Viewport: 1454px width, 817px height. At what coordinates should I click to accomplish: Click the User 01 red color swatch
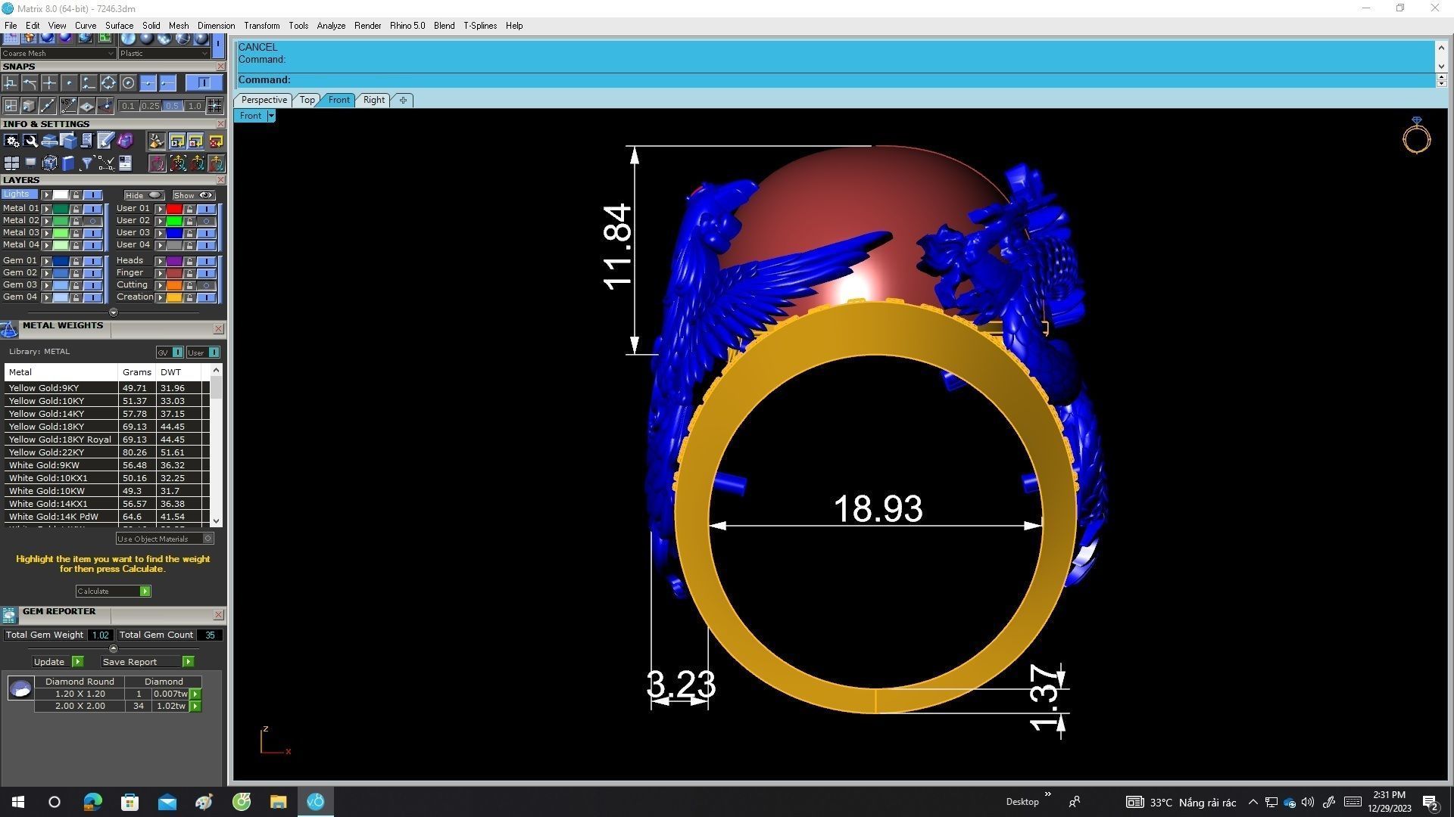[174, 209]
